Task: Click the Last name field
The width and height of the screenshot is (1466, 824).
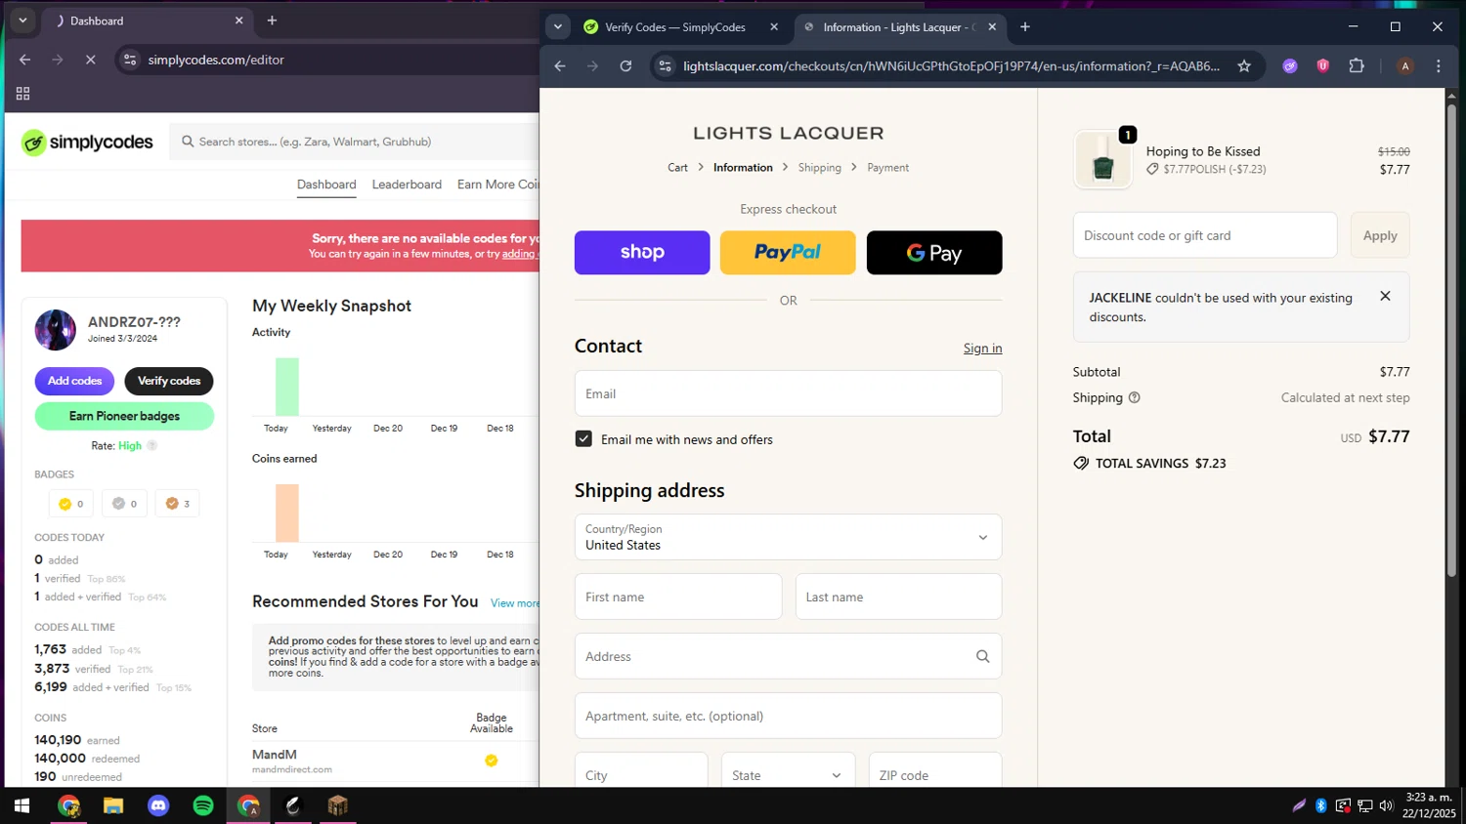Action: coord(898,597)
